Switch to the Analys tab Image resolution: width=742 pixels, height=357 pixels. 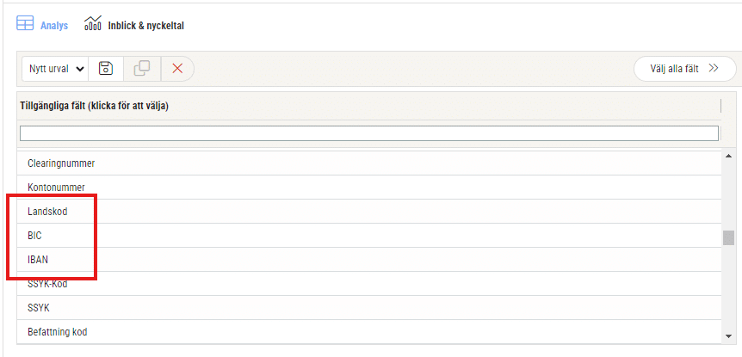coord(54,26)
